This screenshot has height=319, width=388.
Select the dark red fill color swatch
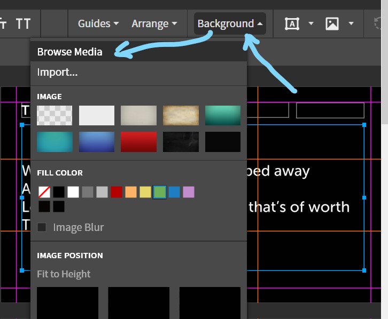(117, 192)
